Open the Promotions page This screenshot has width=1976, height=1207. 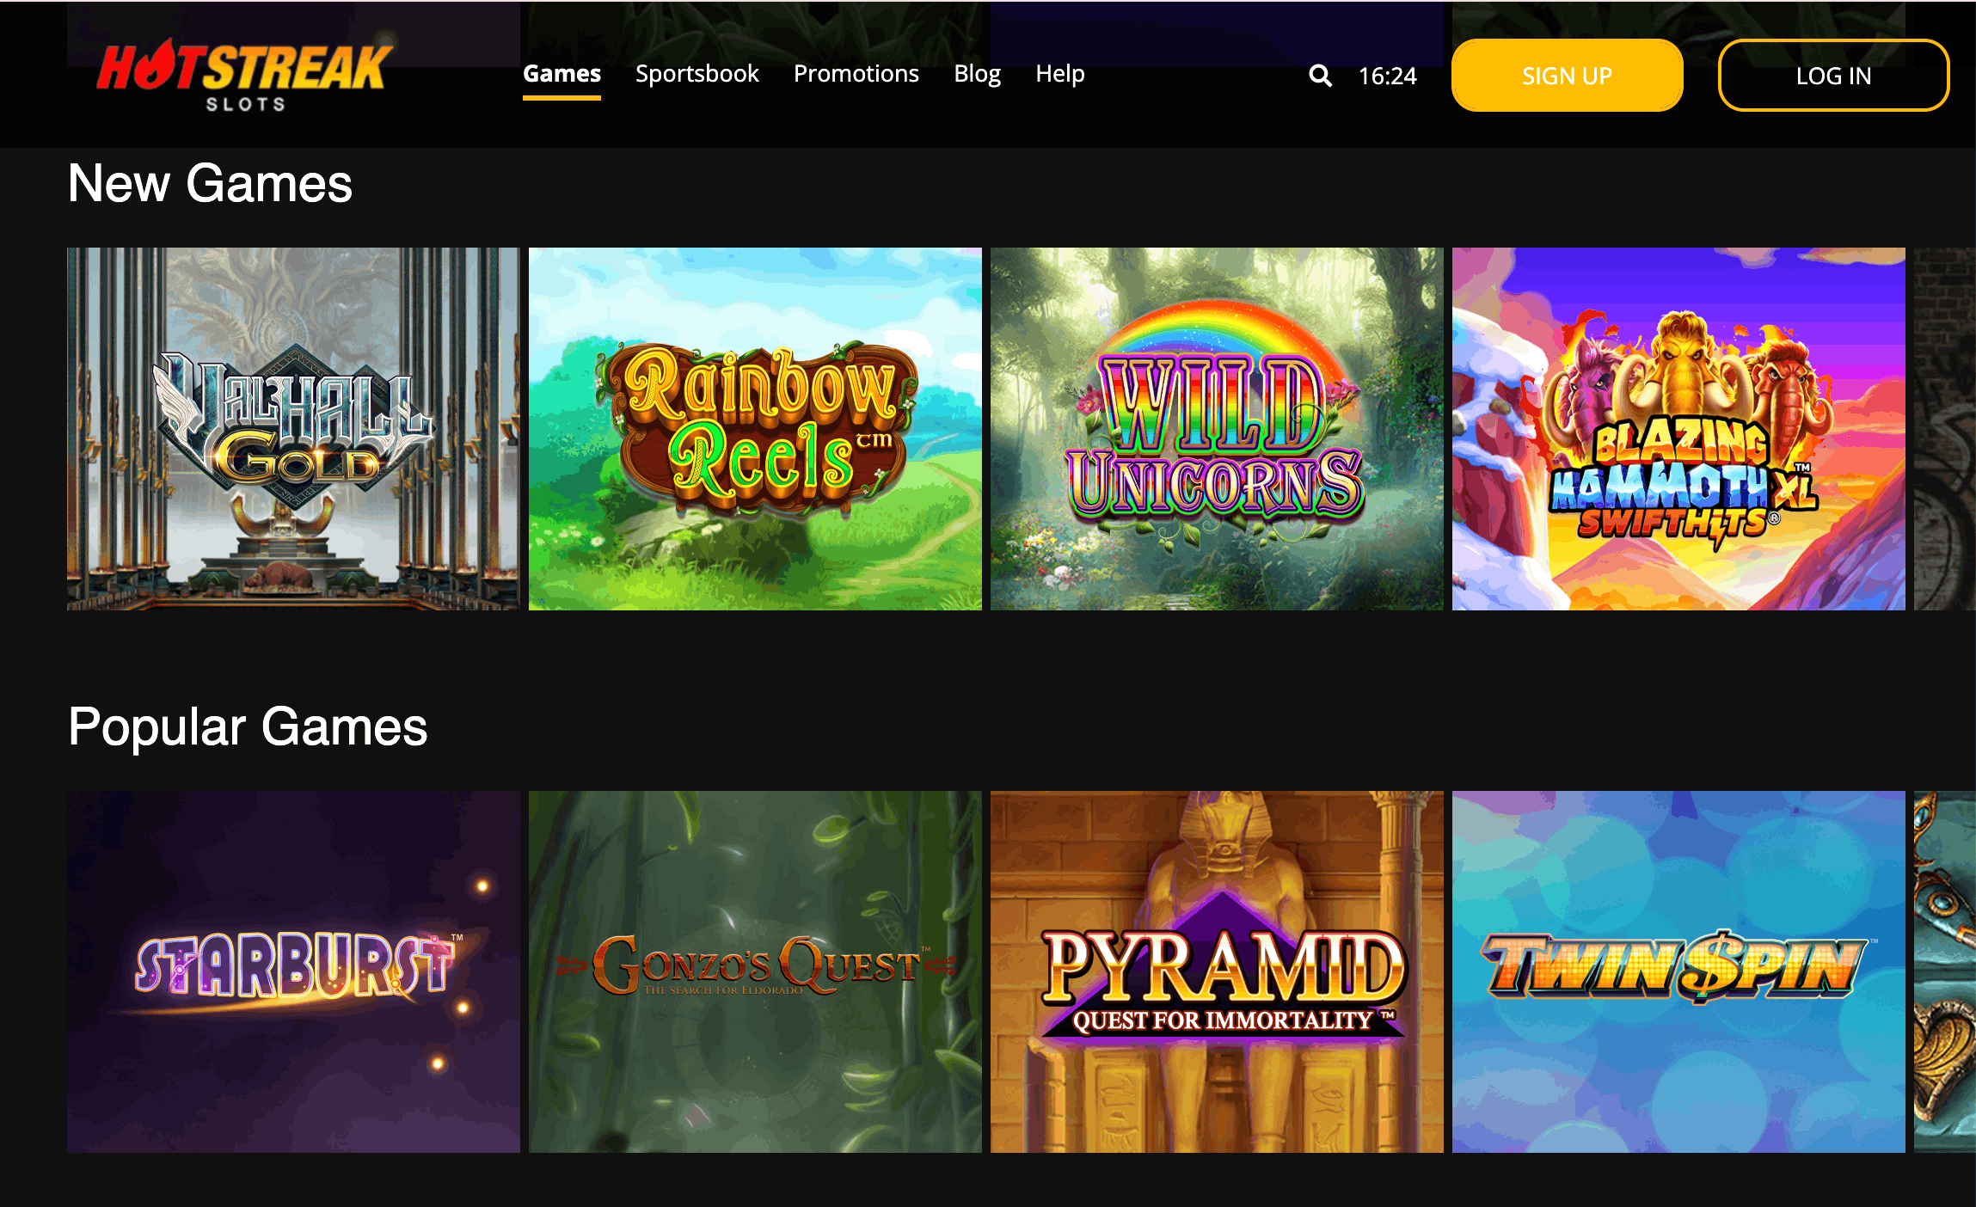point(856,74)
